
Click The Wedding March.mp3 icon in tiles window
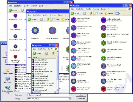click(x=104, y=89)
